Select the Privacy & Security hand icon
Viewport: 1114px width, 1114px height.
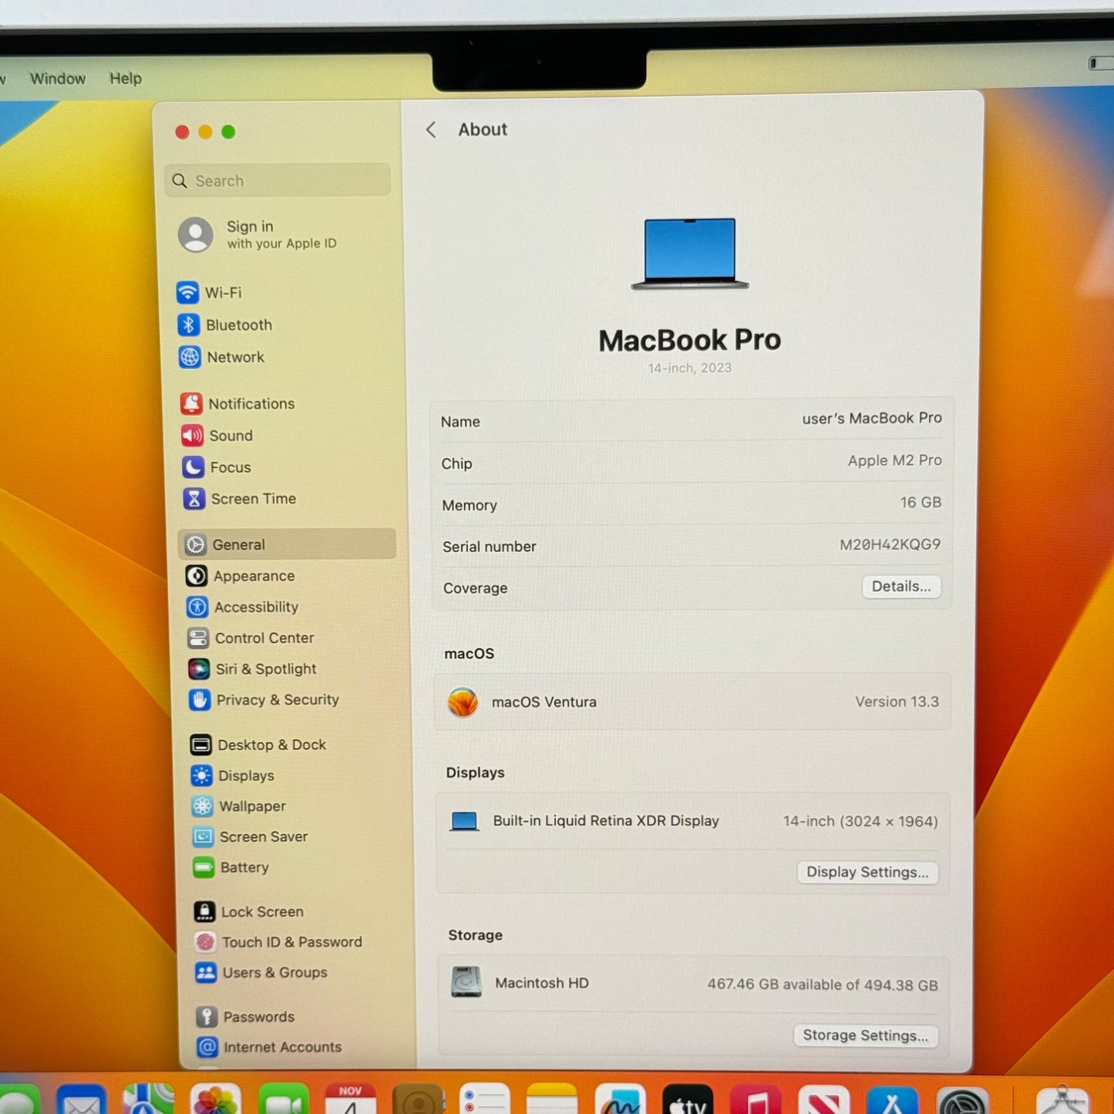[200, 699]
